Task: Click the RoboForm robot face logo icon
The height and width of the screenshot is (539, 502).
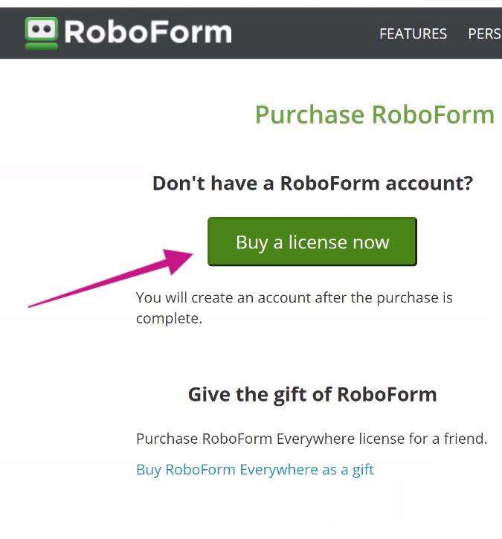Action: coord(41,33)
